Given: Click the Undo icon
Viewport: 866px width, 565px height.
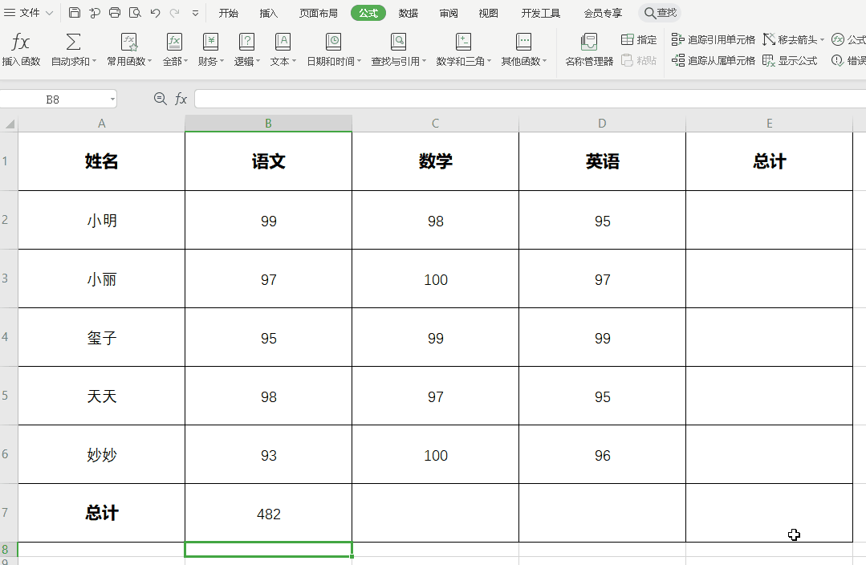Looking at the screenshot, I should click(x=154, y=12).
